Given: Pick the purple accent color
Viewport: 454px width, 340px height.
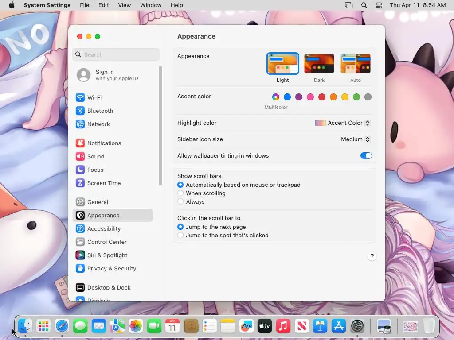Looking at the screenshot, I should click(x=299, y=97).
